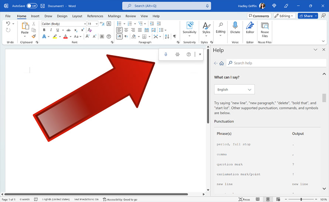Expand the English language dropdown in Help

(234, 90)
